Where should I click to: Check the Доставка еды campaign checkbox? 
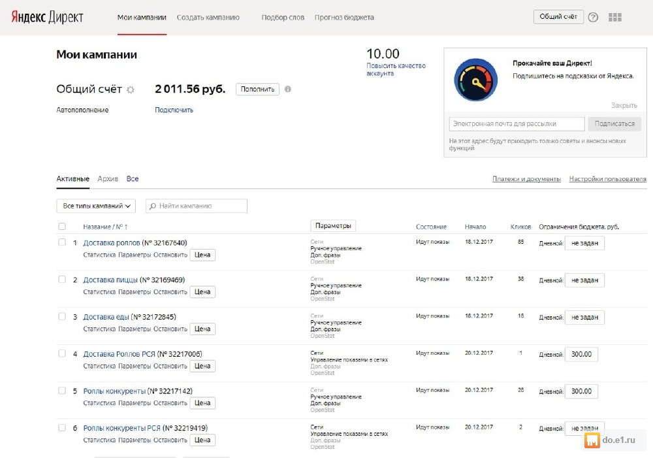[62, 316]
